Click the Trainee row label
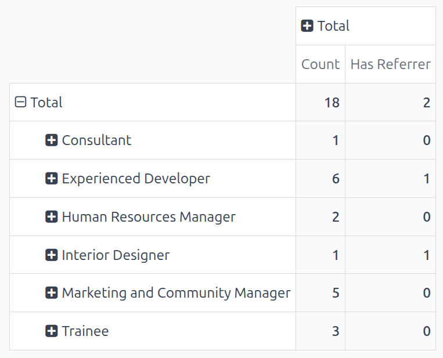 point(85,331)
